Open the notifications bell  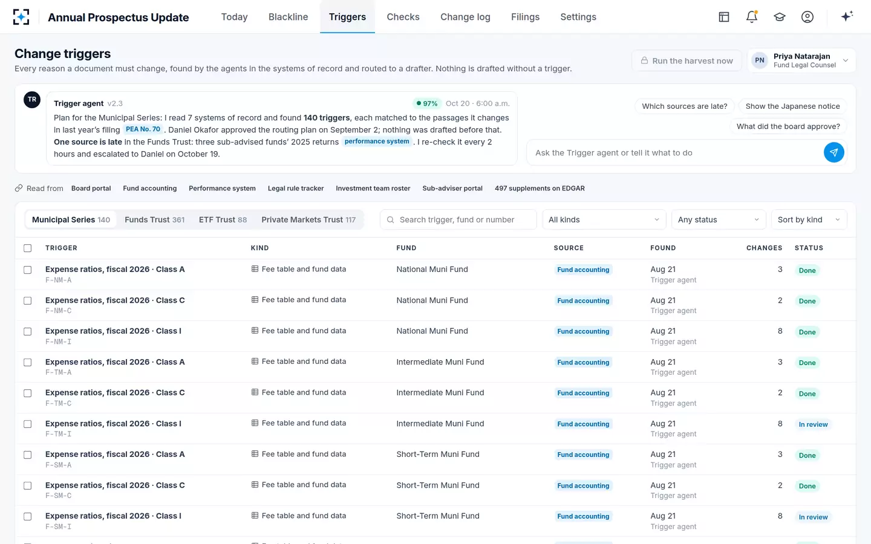tap(752, 17)
